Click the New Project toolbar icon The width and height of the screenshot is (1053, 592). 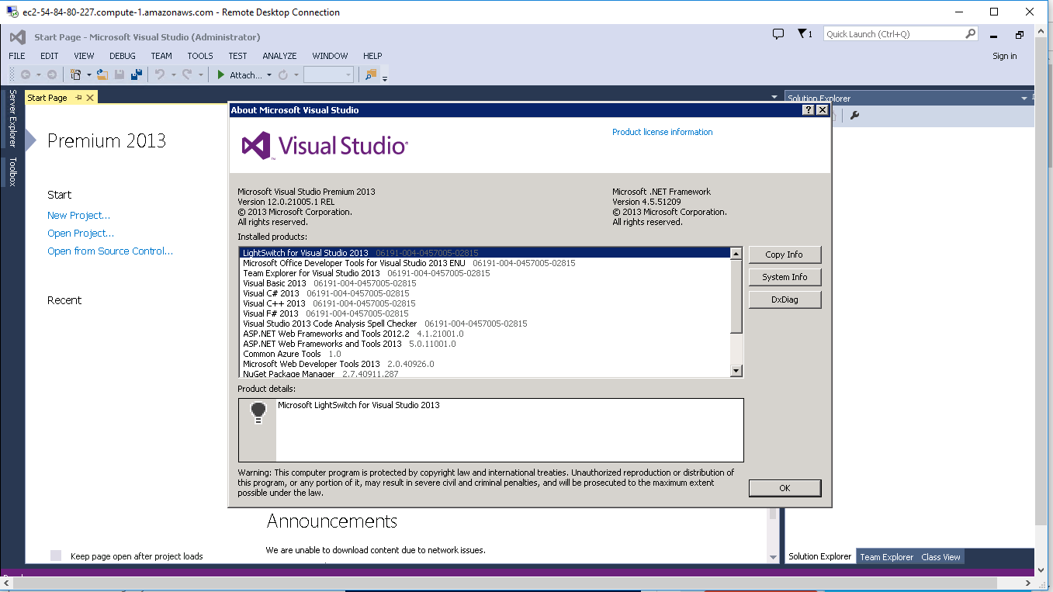76,74
